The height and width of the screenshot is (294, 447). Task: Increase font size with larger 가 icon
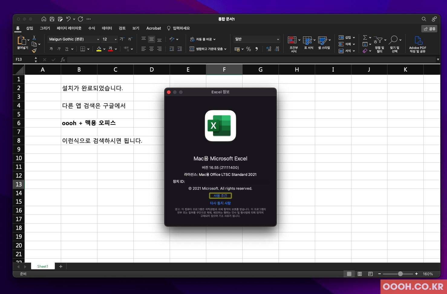[122, 39]
